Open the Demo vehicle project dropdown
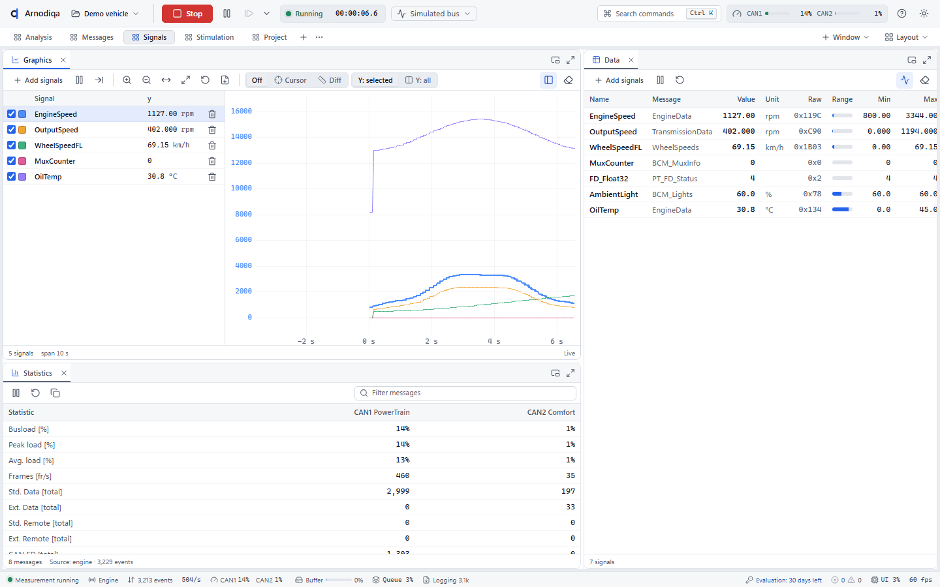940x587 pixels. [x=105, y=14]
